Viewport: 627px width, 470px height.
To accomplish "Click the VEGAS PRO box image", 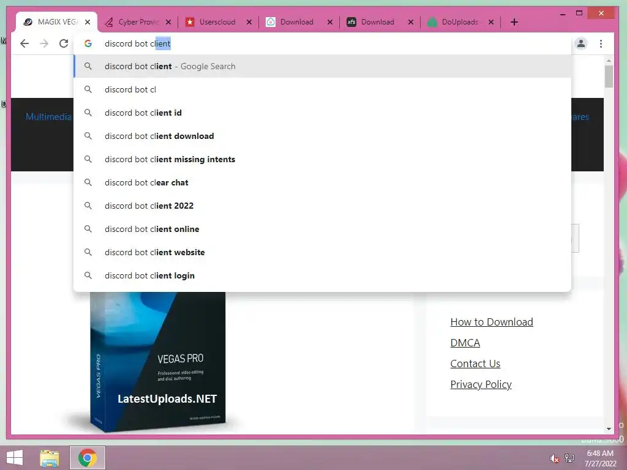I will pyautogui.click(x=157, y=362).
